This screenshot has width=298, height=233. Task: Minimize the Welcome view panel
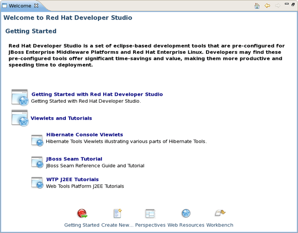click(x=286, y=5)
